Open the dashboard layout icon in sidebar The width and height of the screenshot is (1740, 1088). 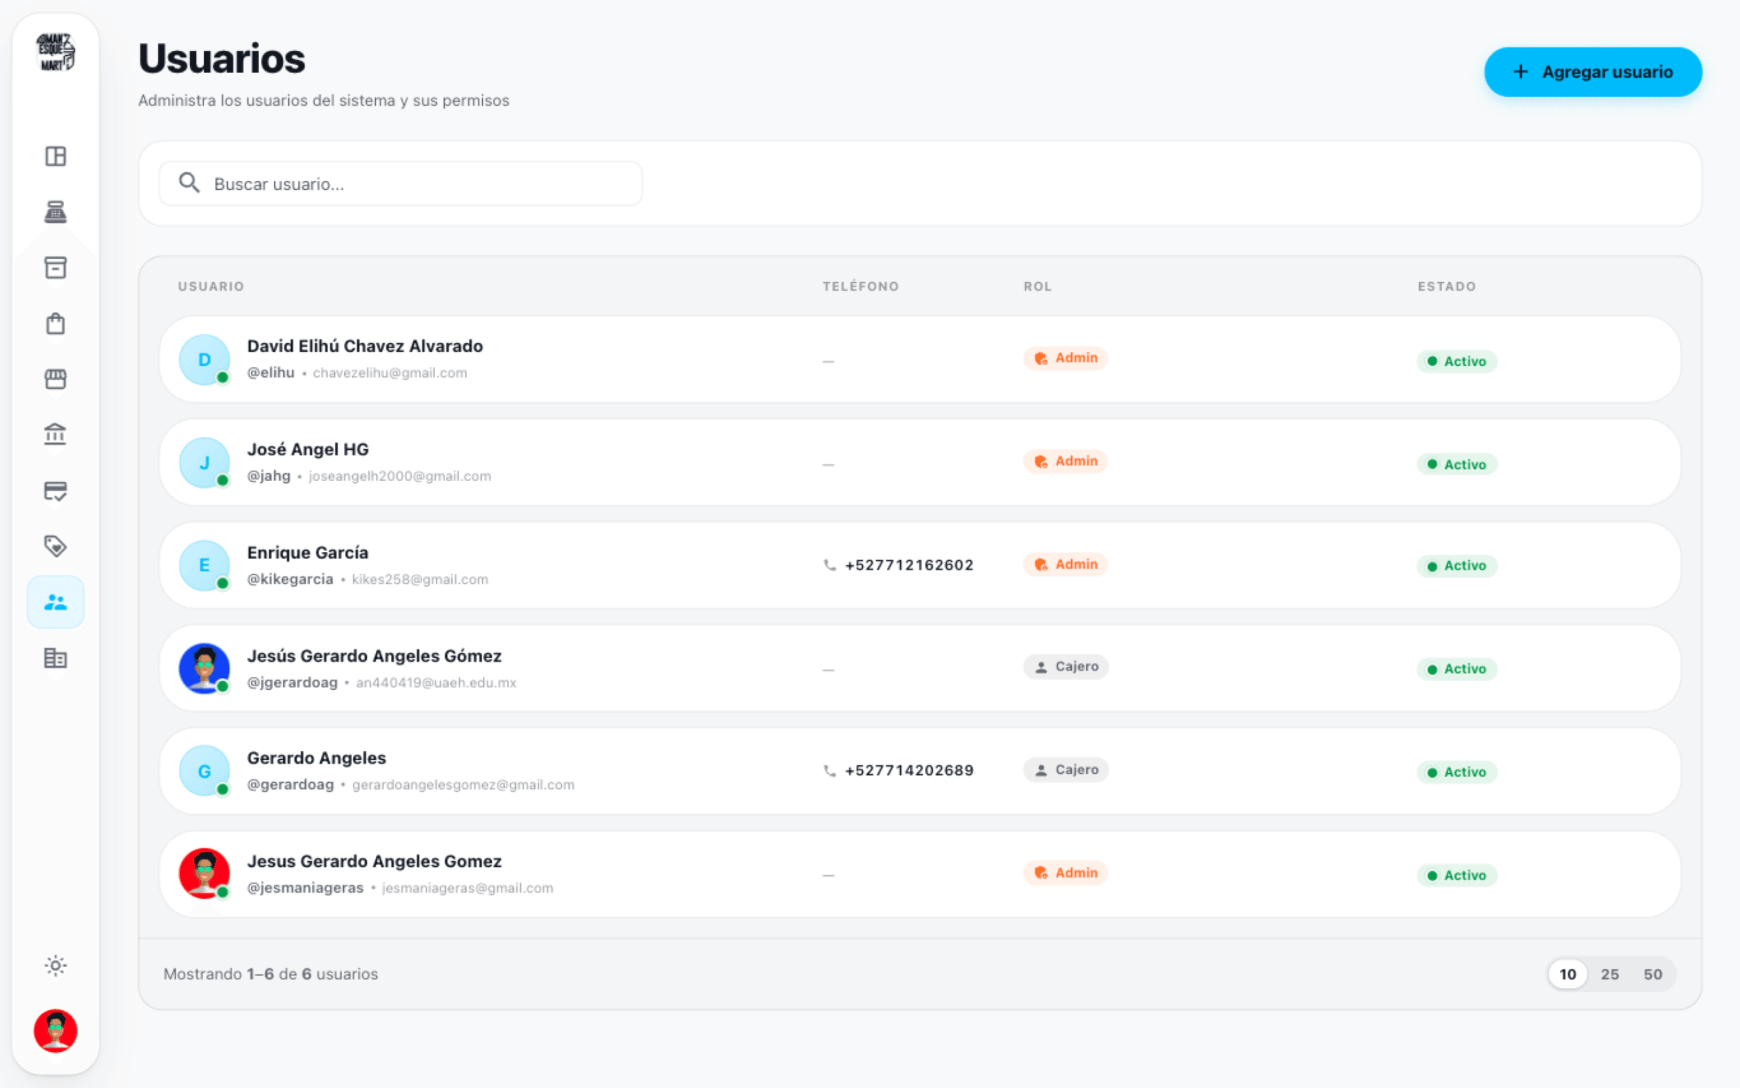point(56,156)
